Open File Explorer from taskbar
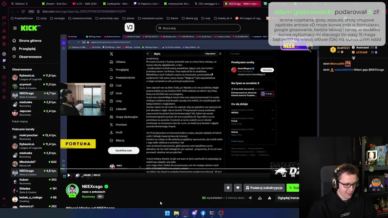Image resolution: width=388 pixels, height=218 pixels. point(176,213)
